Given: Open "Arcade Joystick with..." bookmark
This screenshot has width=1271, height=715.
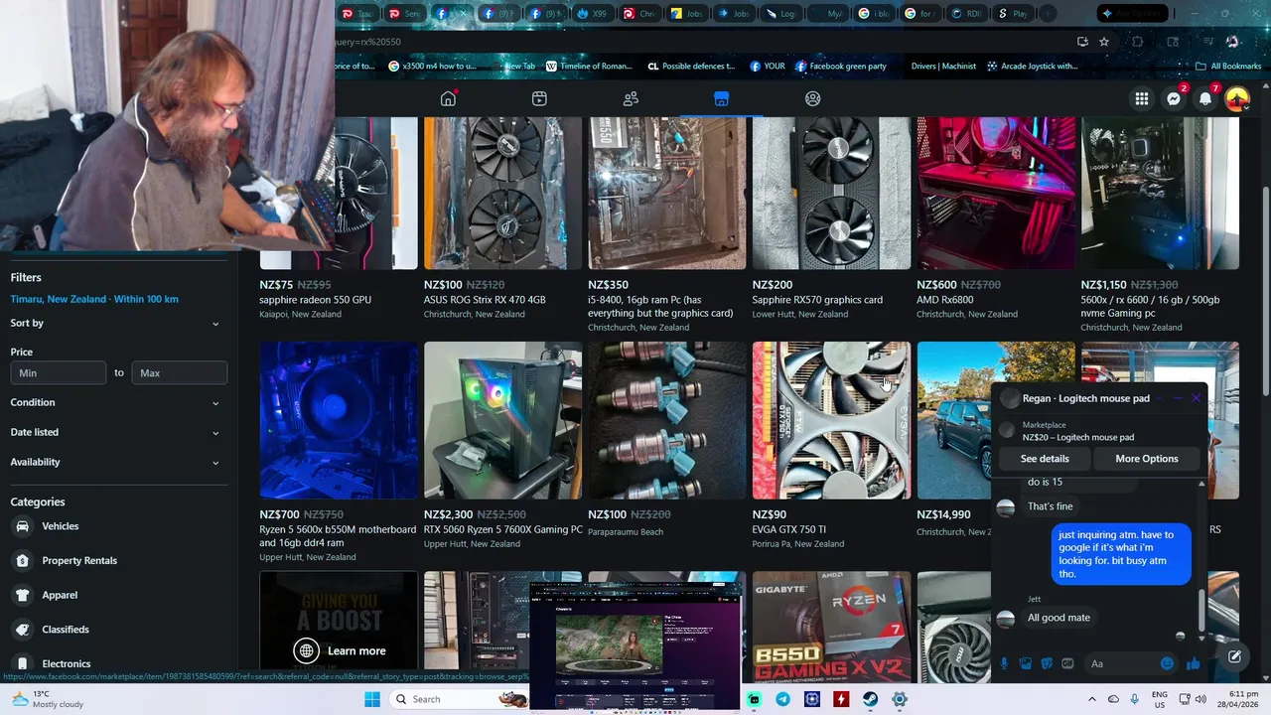Looking at the screenshot, I should [1033, 67].
